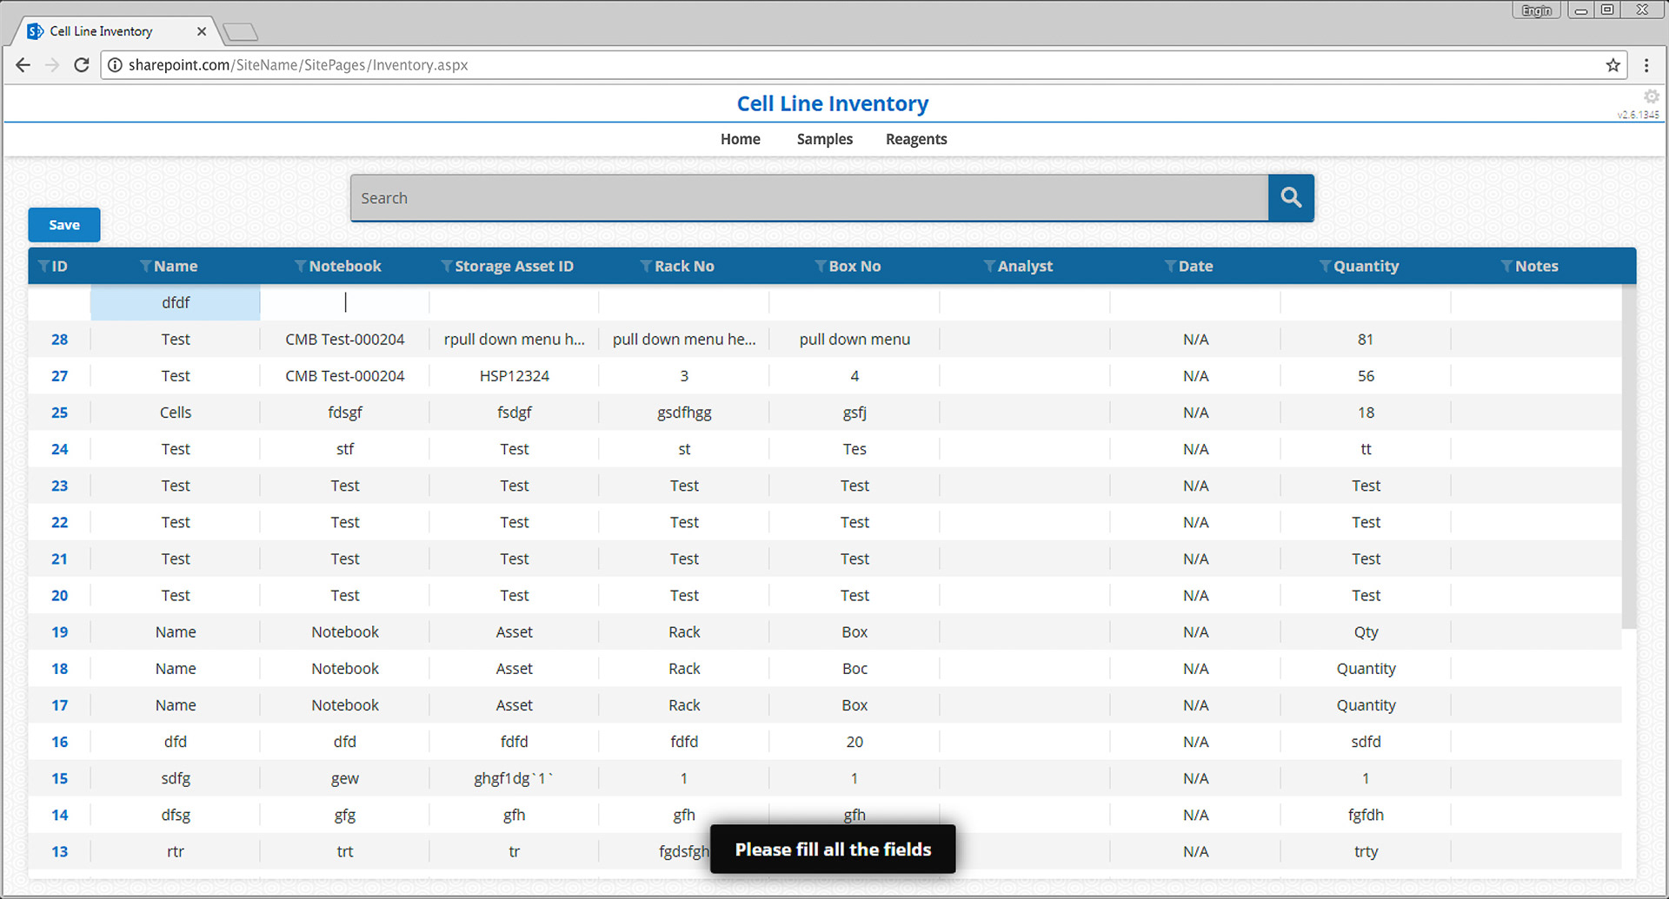
Task: Open record ID 25 link
Action: point(59,413)
